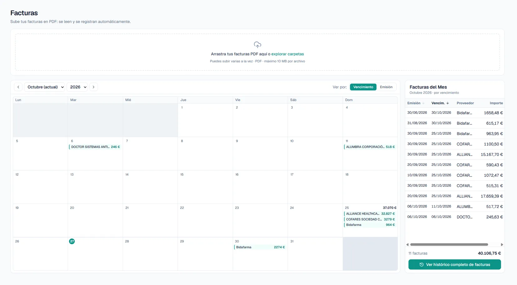Open the ALUMBRA CORPORACIÓ... 518 € calendar event
Screen dimensions: 517x285
[x=370, y=147]
